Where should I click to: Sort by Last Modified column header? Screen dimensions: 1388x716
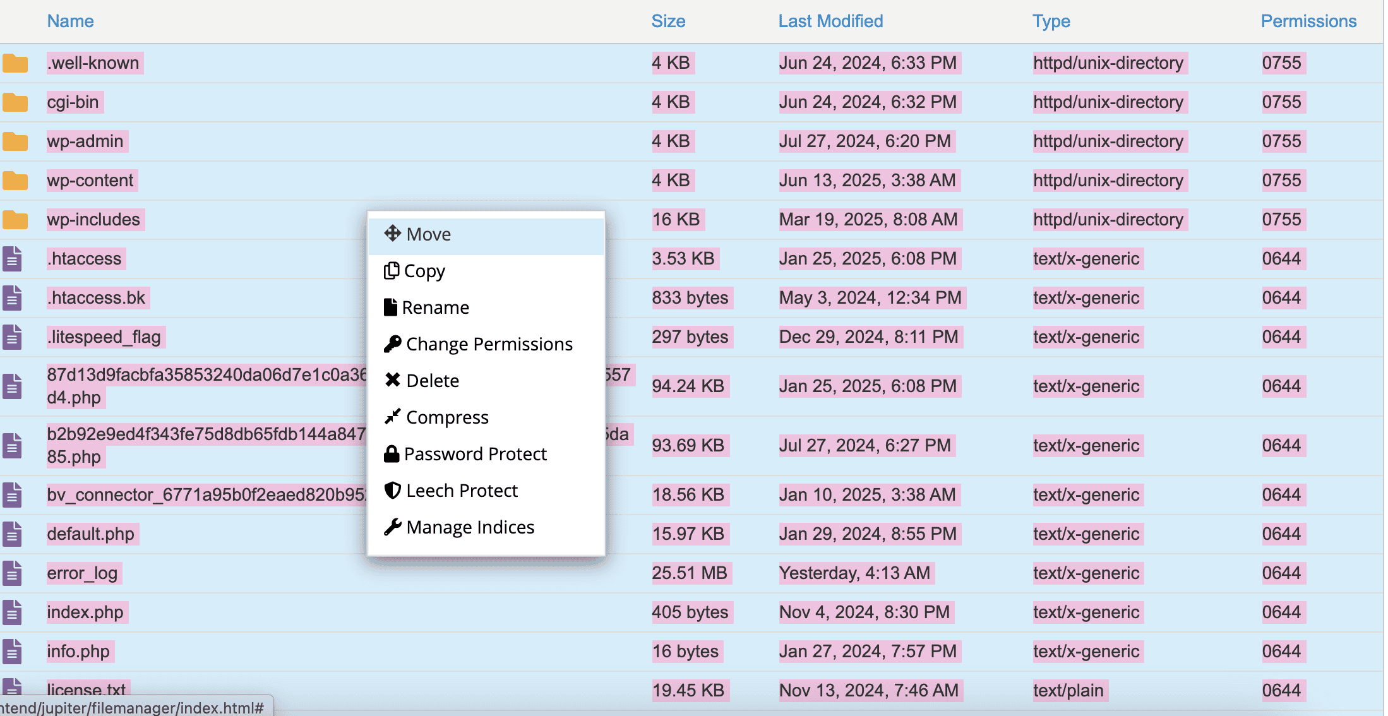(x=830, y=21)
